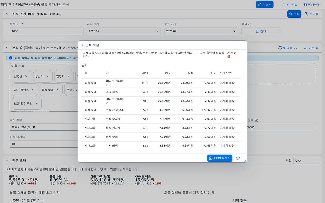Open the 시작 기간 dropdown

(x=124, y=31)
